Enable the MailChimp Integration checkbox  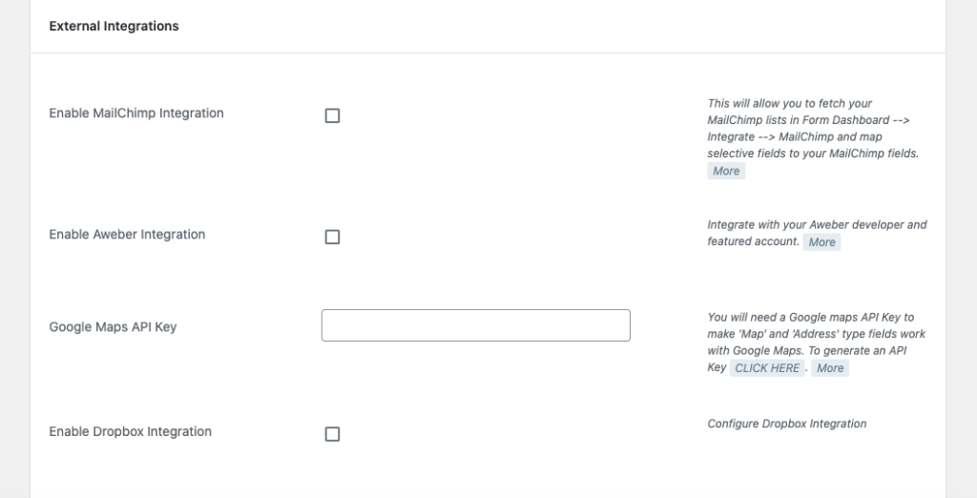pos(332,115)
